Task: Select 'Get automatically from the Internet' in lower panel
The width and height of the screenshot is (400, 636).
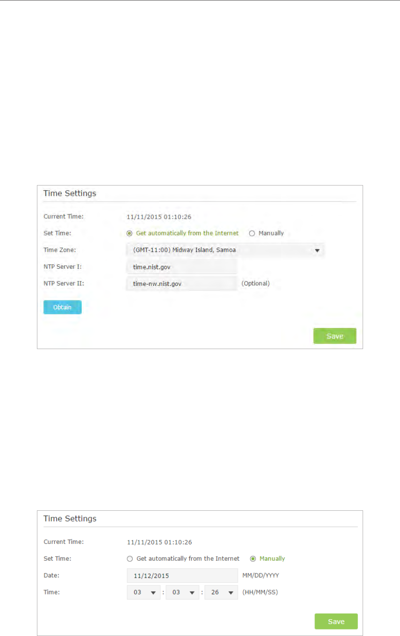Action: click(x=130, y=558)
